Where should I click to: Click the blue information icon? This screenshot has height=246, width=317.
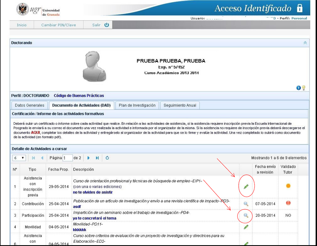coord(298,88)
